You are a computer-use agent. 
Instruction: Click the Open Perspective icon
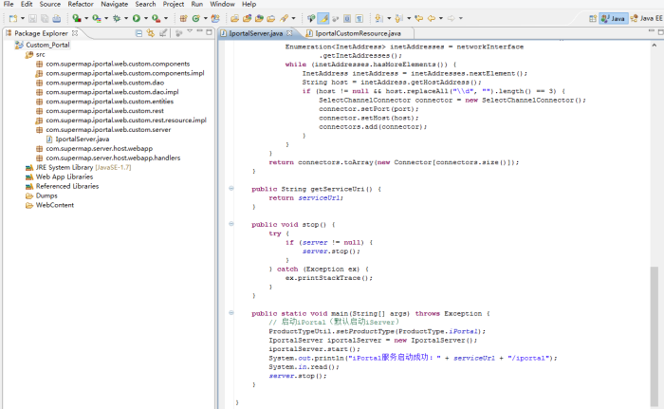[592, 18]
